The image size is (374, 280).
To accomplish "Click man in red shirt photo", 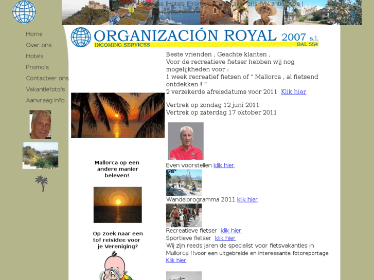I will [186, 141].
